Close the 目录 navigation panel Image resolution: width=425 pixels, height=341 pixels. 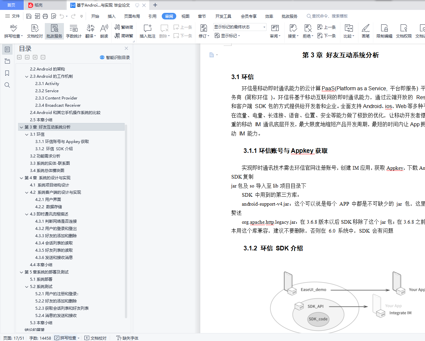126,48
